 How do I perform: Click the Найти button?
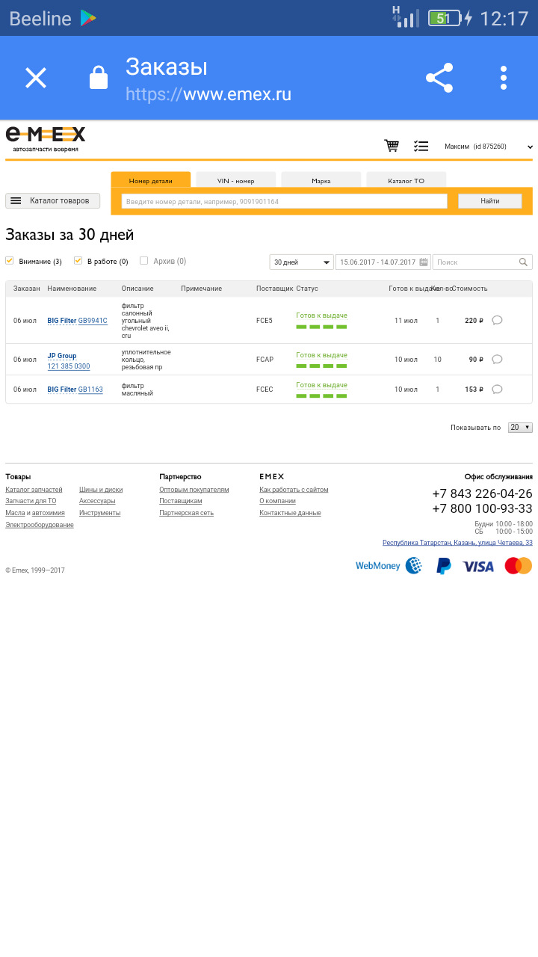490,201
